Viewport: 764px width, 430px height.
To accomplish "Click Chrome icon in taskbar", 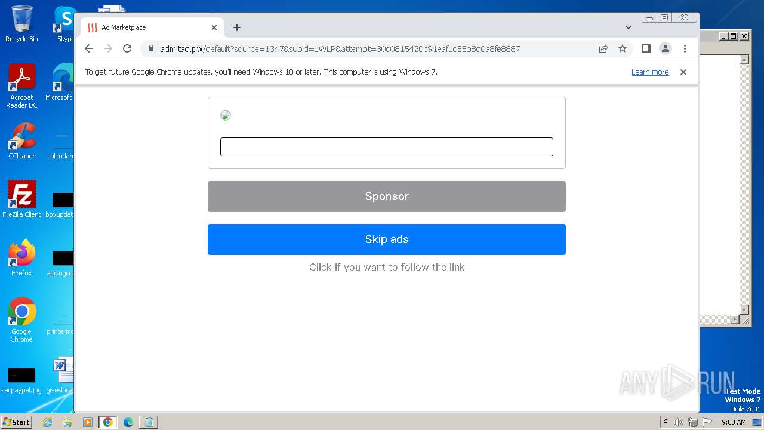I will pos(108,422).
